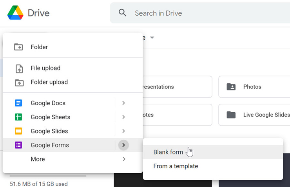The image size is (290, 187).
Task: Click the Folder upload icon
Action: pos(19,83)
